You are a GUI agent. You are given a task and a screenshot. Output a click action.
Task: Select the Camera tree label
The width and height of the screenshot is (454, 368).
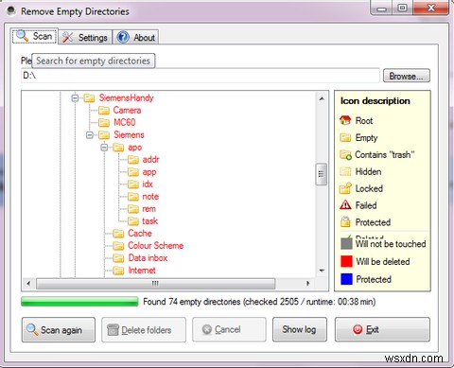point(127,111)
